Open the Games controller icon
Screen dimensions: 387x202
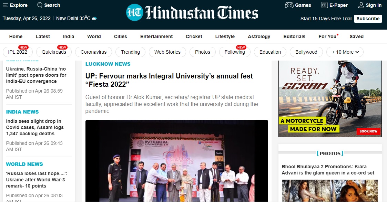289,5
